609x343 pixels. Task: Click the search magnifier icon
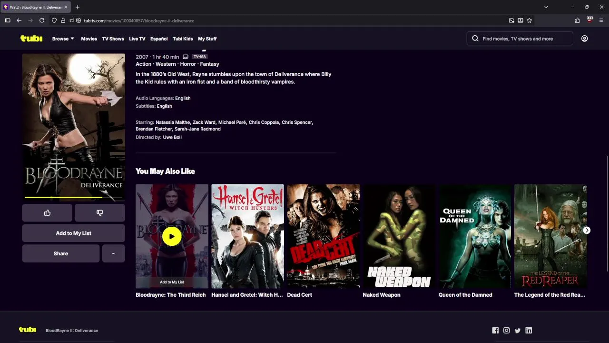tap(475, 39)
